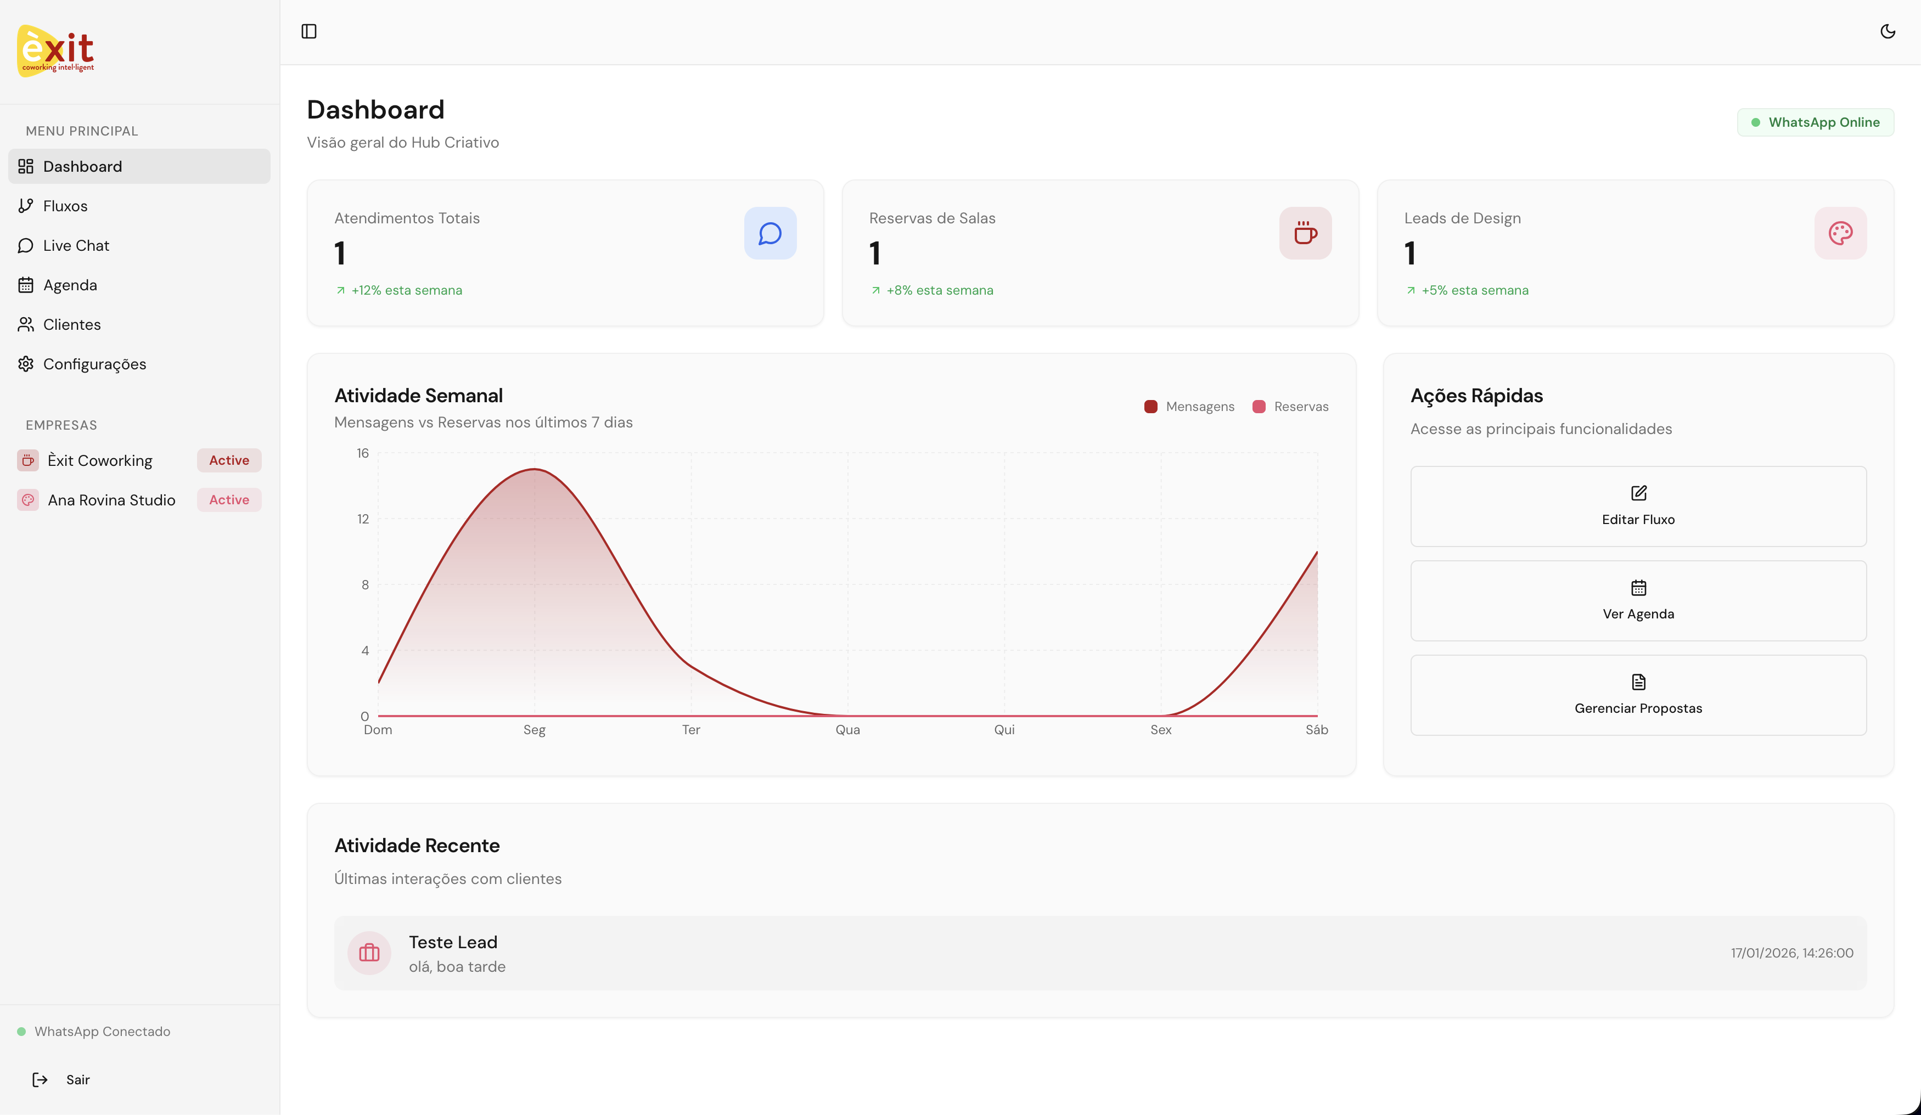Click the chat bubble icon in Atendimentos Totais
The height and width of the screenshot is (1115, 1921).
tap(770, 233)
